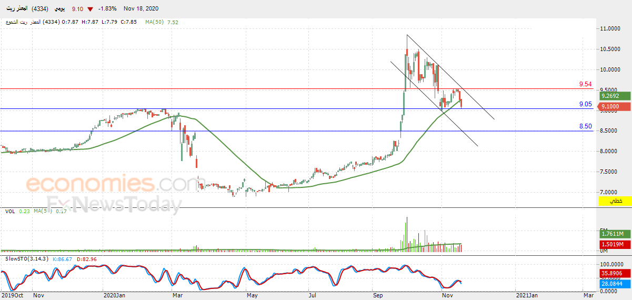Click the Nov 18, 2020 date label
Image resolution: width=632 pixels, height=300 pixels.
pyautogui.click(x=141, y=9)
